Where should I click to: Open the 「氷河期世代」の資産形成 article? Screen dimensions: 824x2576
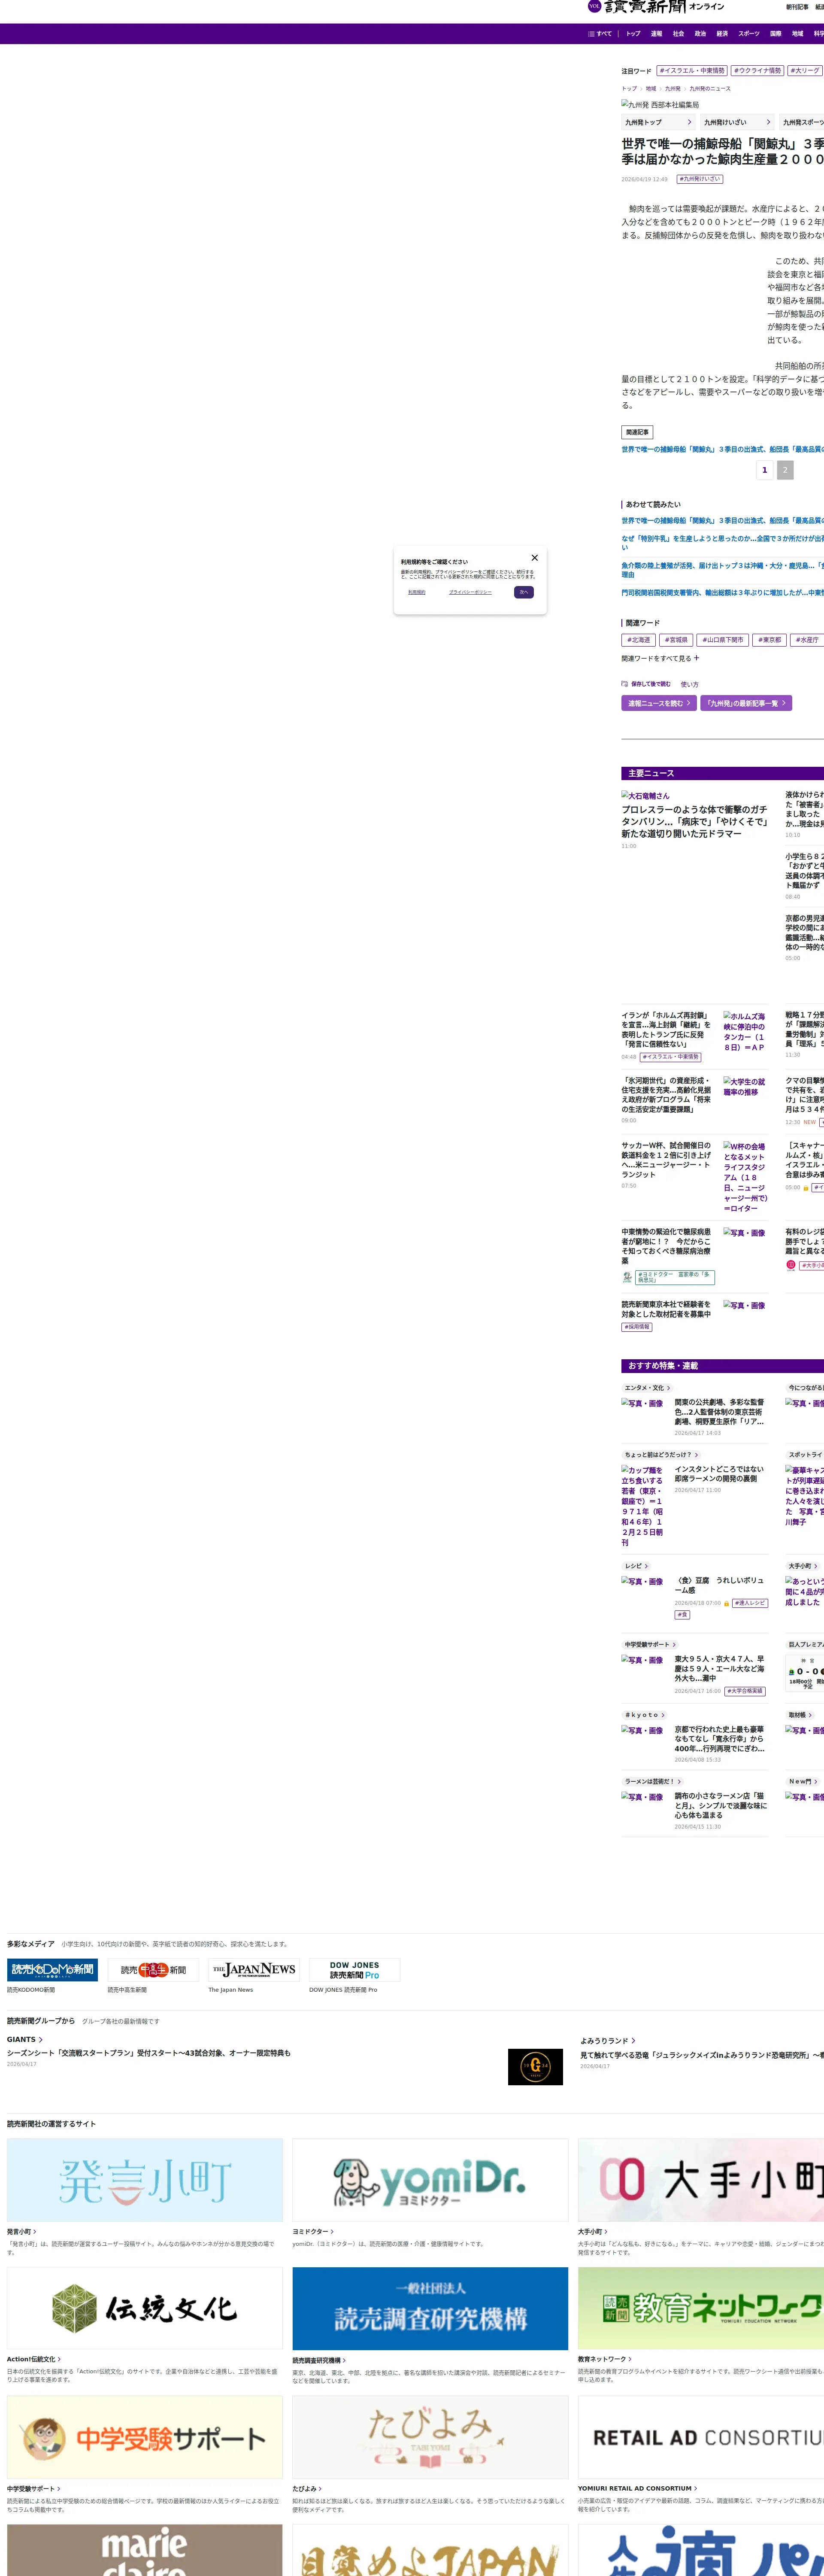click(666, 1095)
